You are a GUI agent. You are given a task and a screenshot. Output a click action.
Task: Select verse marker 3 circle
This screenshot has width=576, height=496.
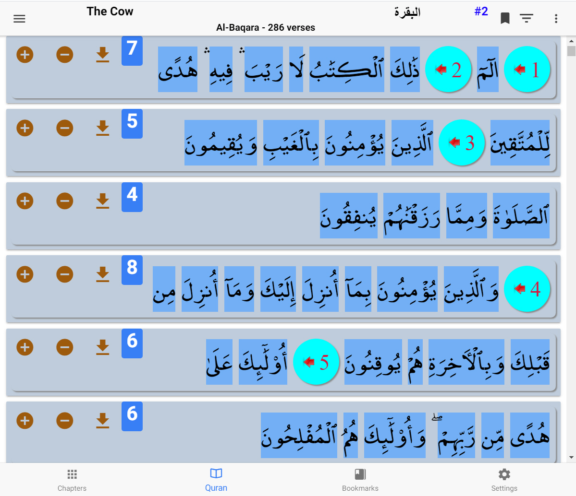(x=462, y=142)
